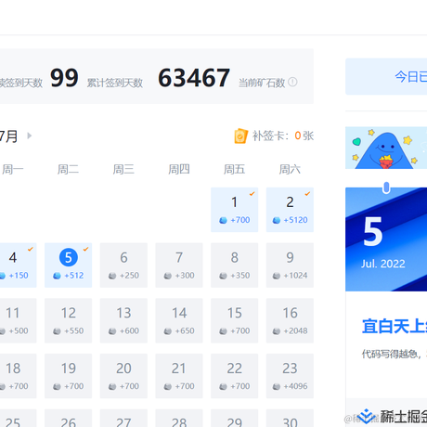Open day 21 calendar cell
The width and height of the screenshot is (427, 427).
[x=179, y=376]
